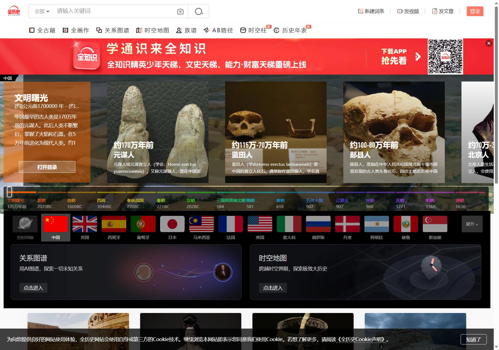Select the 美国 flag
The width and height of the screenshot is (499, 350).
(260, 224)
